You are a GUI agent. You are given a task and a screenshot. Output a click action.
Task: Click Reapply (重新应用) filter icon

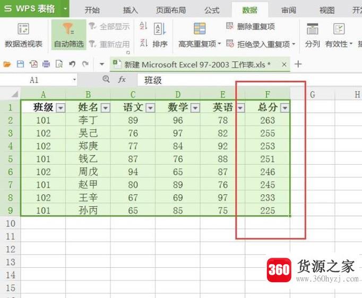pyautogui.click(x=92, y=43)
